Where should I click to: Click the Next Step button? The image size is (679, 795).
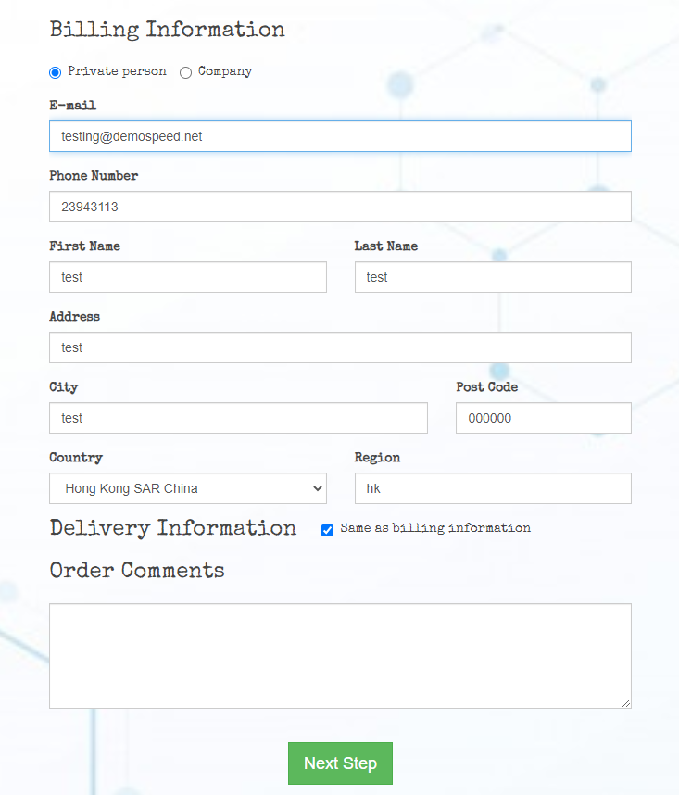pyautogui.click(x=340, y=763)
